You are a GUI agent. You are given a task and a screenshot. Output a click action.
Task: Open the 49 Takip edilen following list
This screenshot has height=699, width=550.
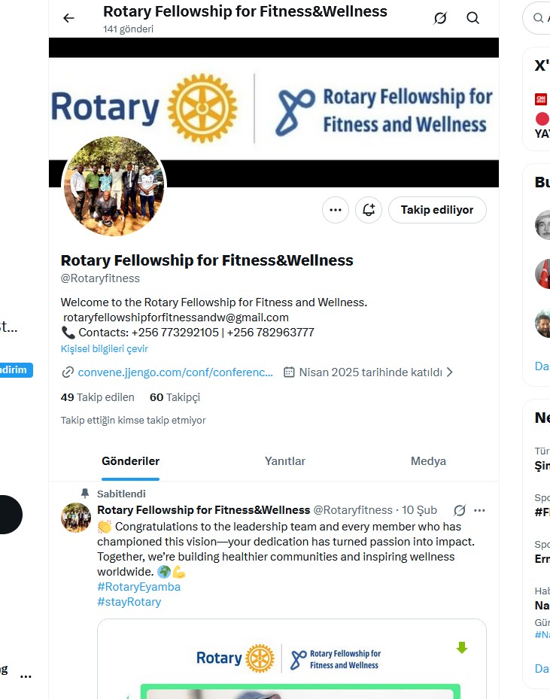coord(98,397)
